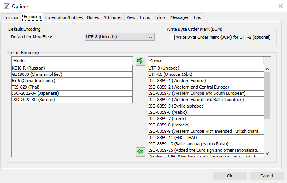The width and height of the screenshot is (287, 183).
Task: Click the Shown list scrollbar thumb
Action: coord(267,95)
